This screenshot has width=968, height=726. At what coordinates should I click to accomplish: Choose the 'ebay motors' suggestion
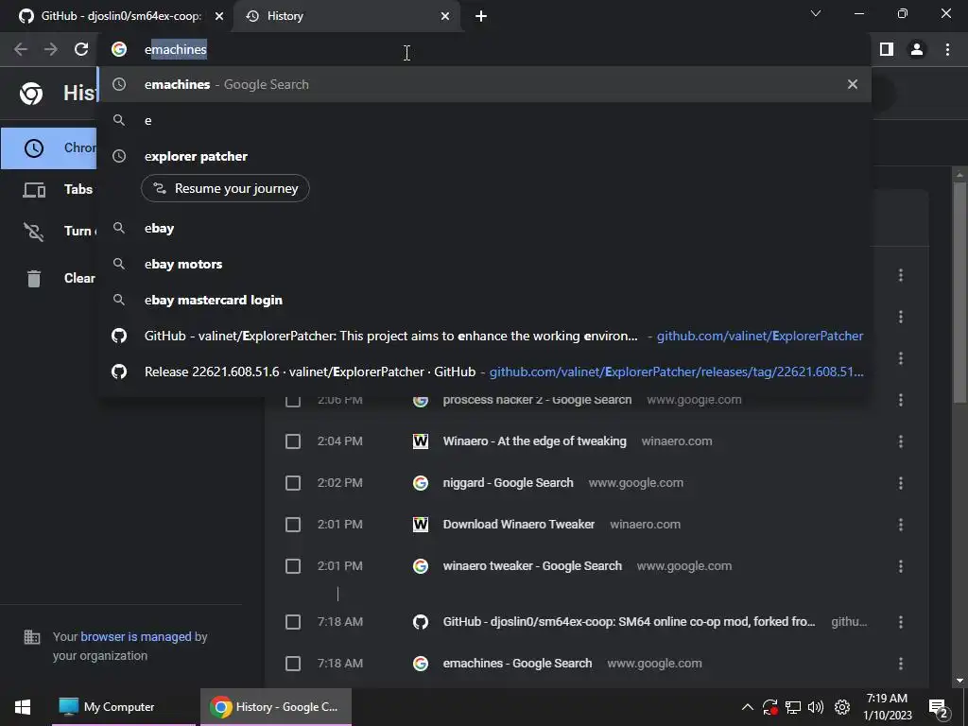click(485, 265)
